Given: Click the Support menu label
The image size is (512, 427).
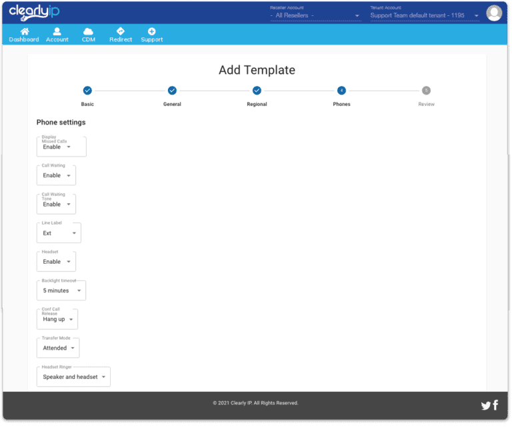Looking at the screenshot, I should 152,39.
